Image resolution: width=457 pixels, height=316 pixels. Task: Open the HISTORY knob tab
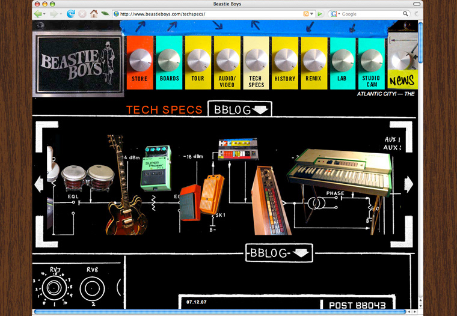pos(285,62)
